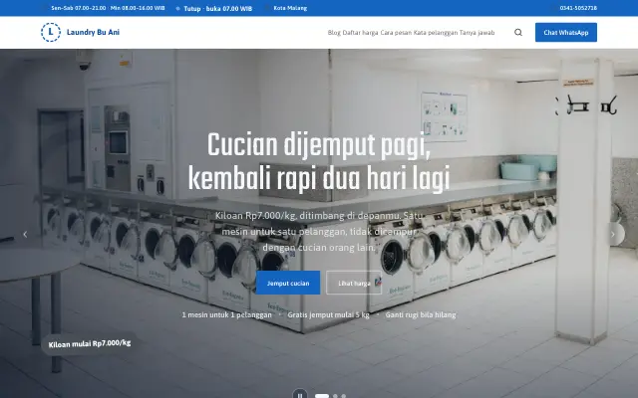Click the hero headline Cucian dijemput pagi

319,161
